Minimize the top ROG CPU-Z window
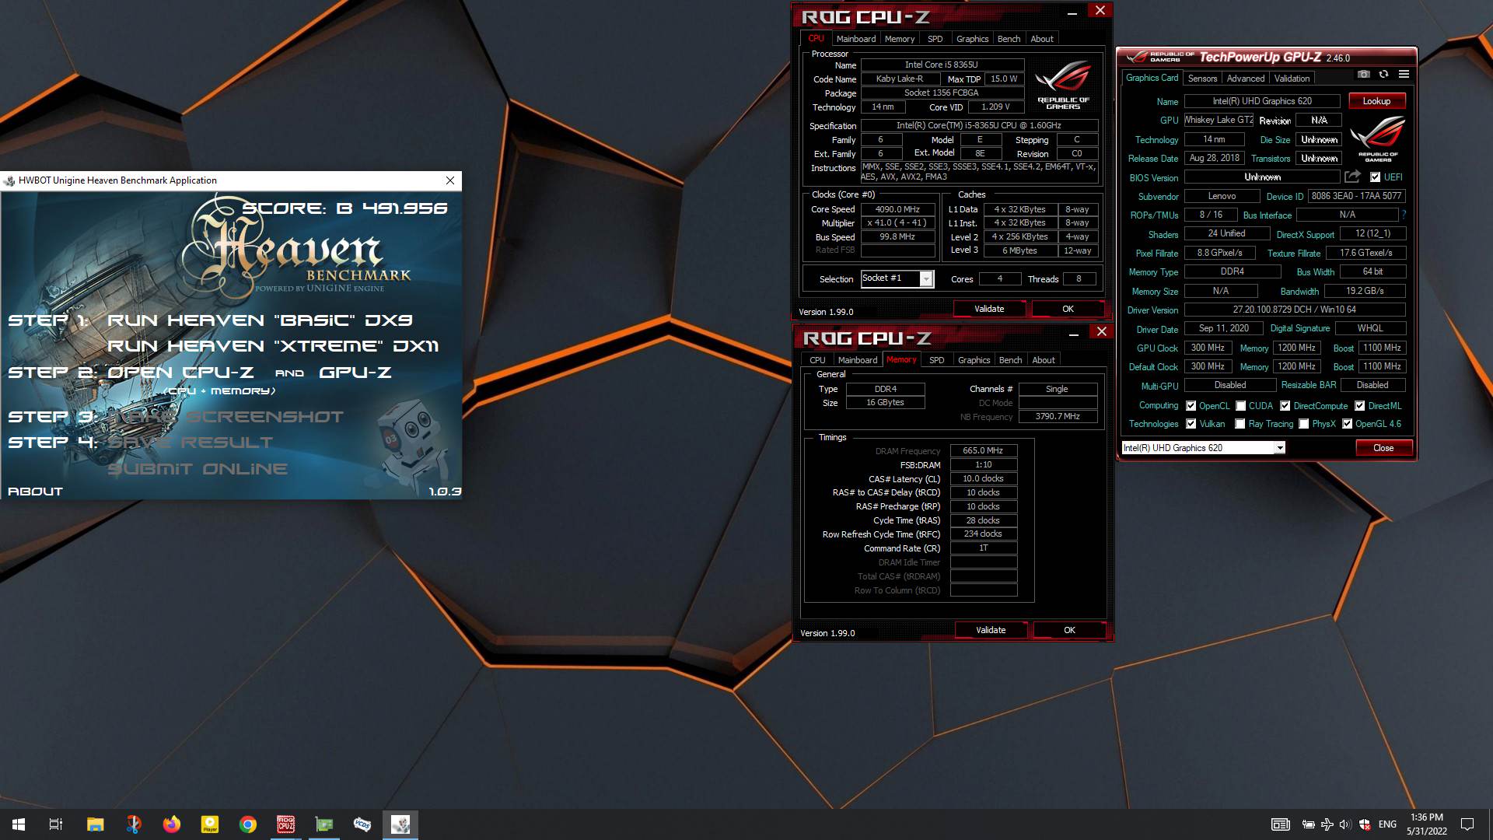Viewport: 1493px width, 840px height. pyautogui.click(x=1072, y=12)
